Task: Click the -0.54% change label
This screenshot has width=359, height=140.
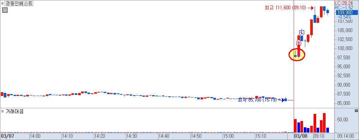Action: [x=344, y=17]
